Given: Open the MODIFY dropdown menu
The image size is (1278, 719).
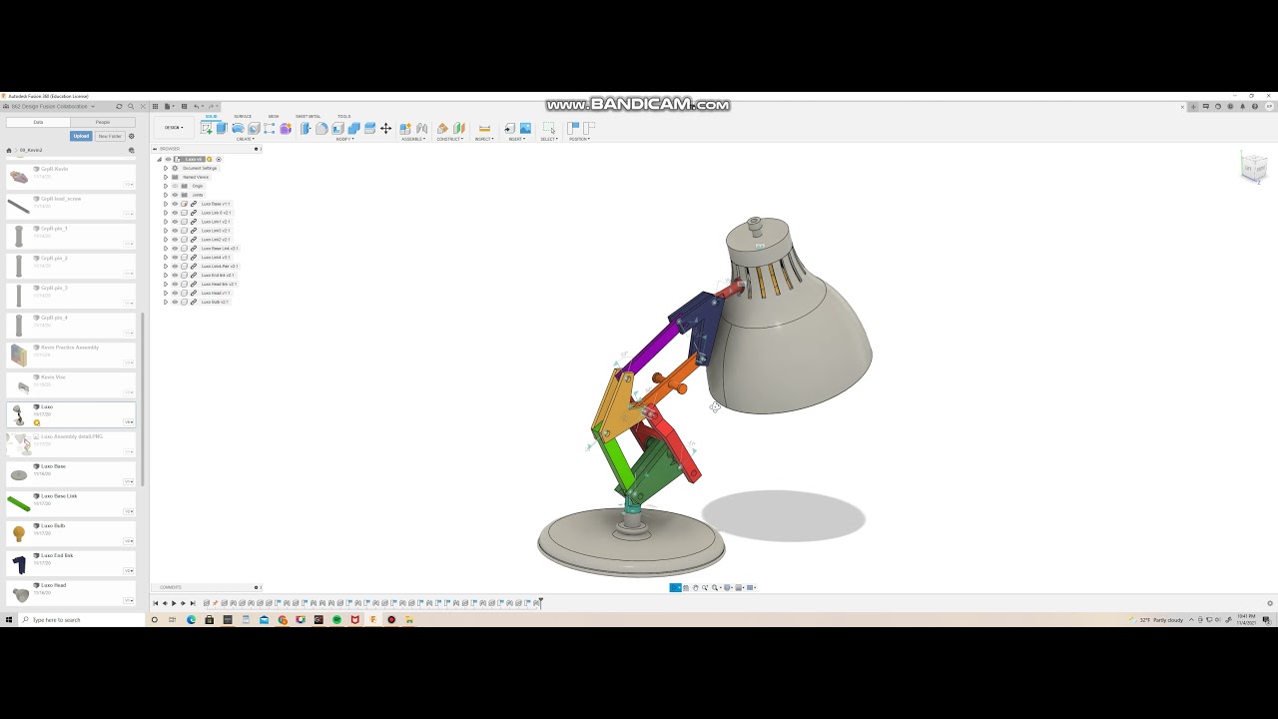Looking at the screenshot, I should pos(344,139).
